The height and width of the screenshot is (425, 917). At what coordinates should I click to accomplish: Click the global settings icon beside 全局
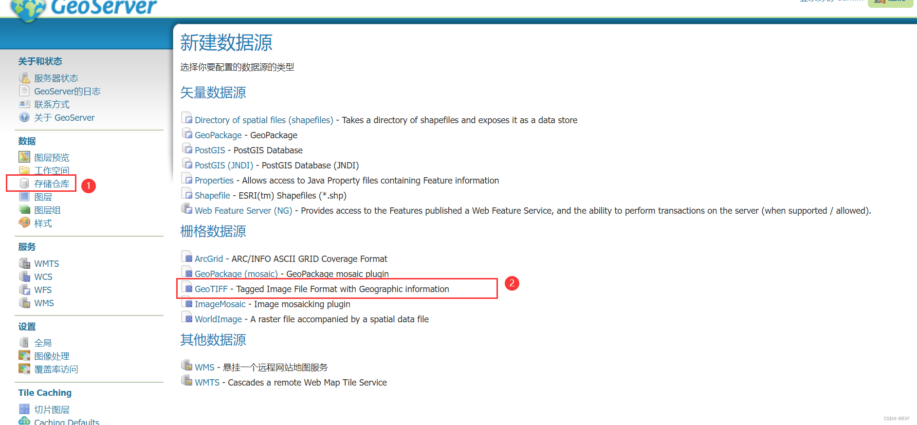24,342
